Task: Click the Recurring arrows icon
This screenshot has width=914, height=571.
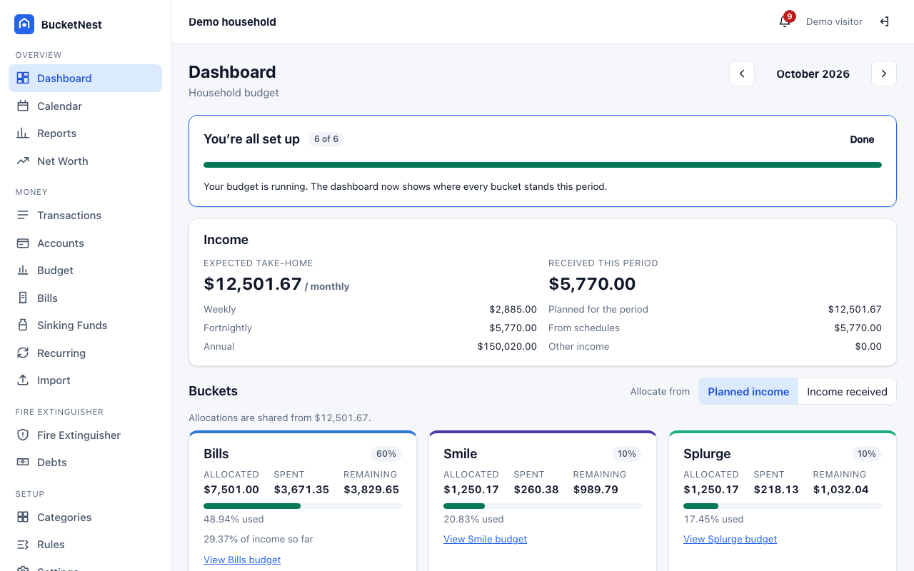Action: pos(23,353)
